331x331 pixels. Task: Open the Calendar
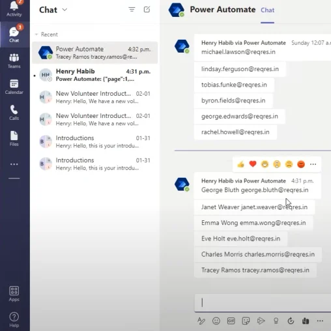[x=14, y=87]
